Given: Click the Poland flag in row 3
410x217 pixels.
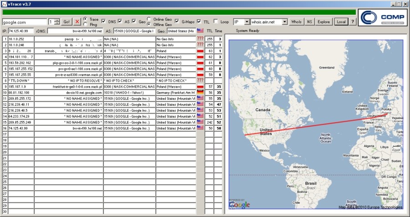Looking at the screenshot, I should (x=200, y=51).
